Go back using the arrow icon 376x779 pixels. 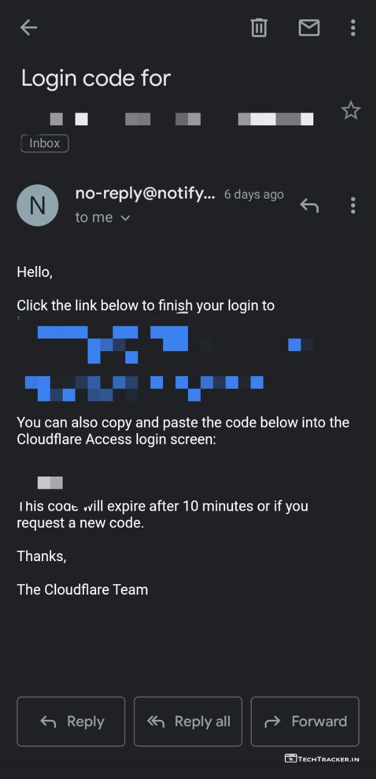29,27
